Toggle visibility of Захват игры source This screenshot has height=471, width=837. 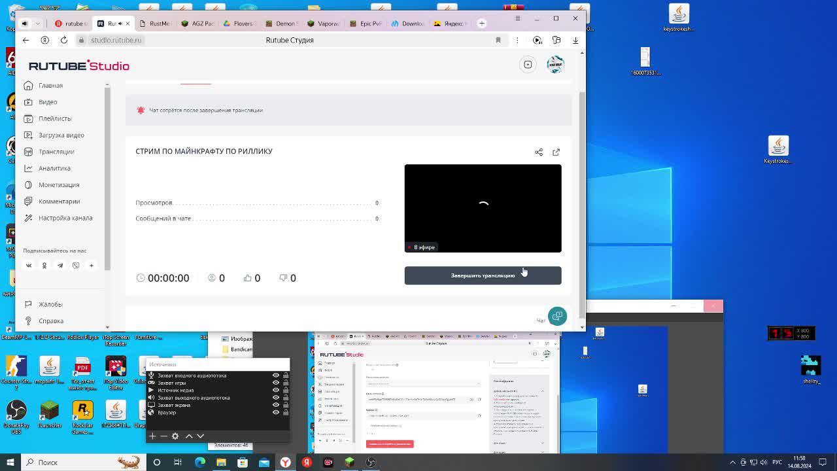pyautogui.click(x=275, y=383)
